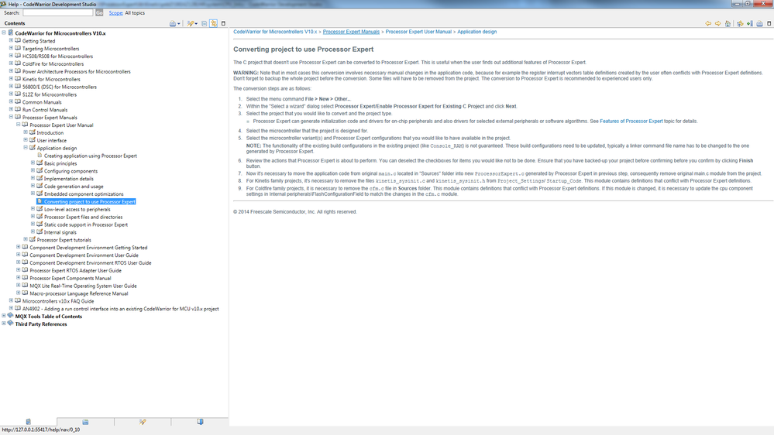This screenshot has width=774, height=435.
Task: Go back using the yellow left arrow
Action: coord(708,23)
